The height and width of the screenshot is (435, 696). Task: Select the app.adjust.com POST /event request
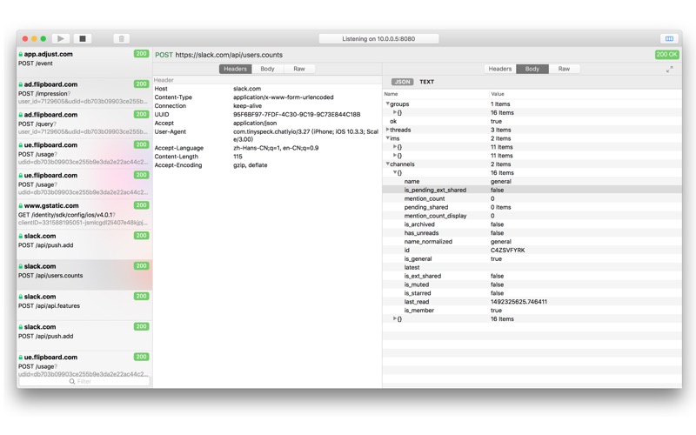(x=84, y=63)
